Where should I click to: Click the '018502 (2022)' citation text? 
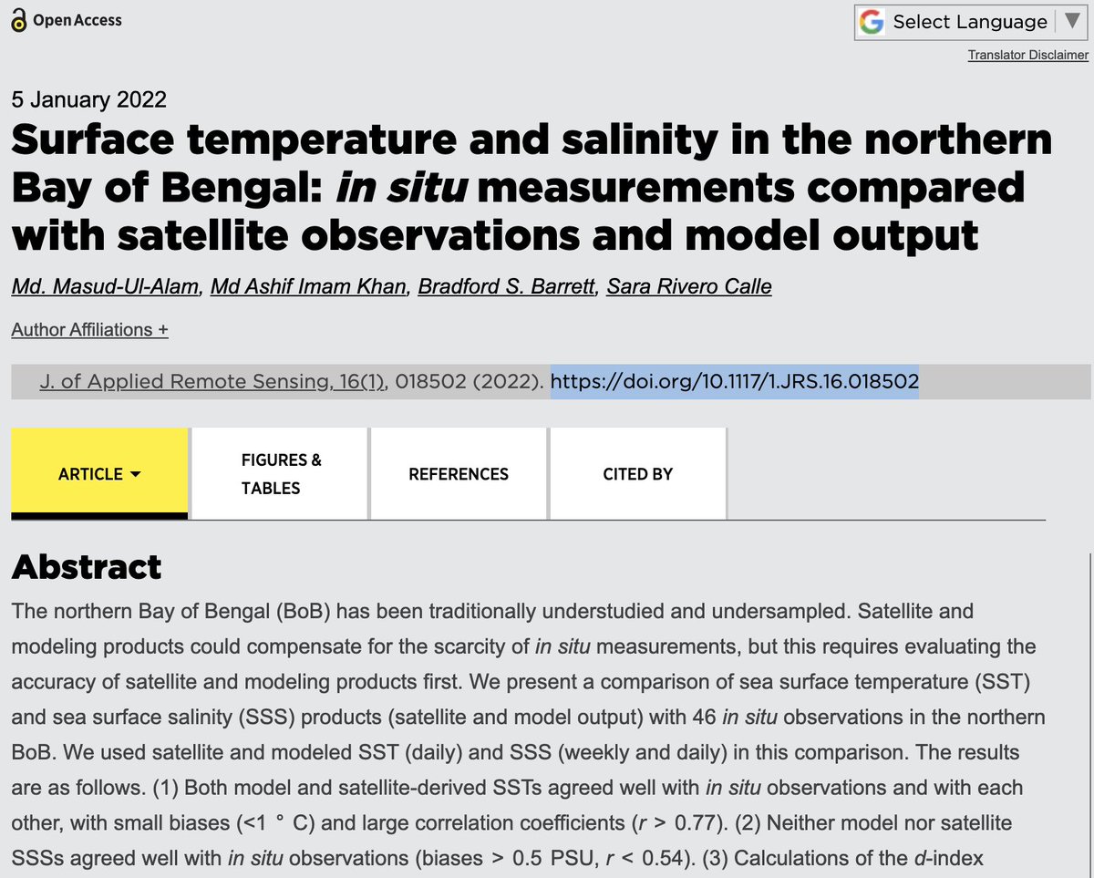(469, 382)
